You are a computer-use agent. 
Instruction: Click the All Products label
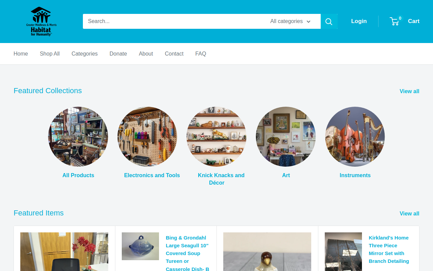coord(78,175)
